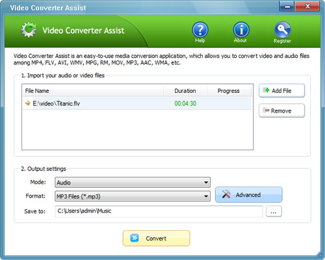The width and height of the screenshot is (325, 260).
Task: Click the 00:04:30 duration value
Action: pos(185,103)
